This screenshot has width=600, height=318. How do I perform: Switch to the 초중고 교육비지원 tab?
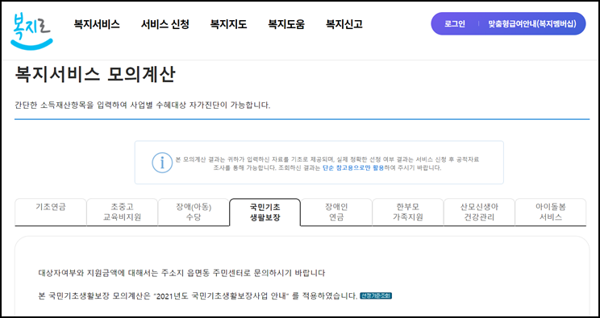pyautogui.click(x=122, y=212)
